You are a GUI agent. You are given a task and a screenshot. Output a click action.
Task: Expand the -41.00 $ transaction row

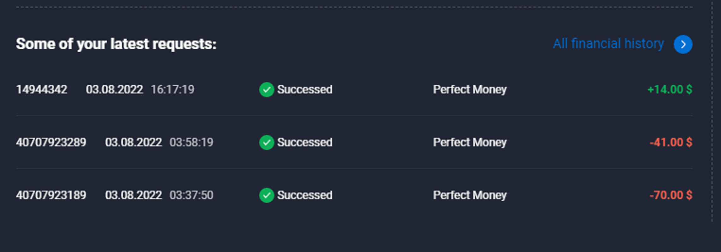click(x=51, y=143)
